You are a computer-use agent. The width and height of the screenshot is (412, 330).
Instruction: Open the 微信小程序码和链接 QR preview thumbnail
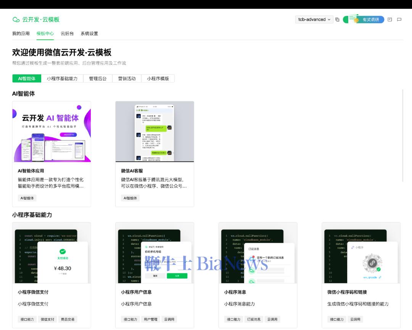click(x=361, y=253)
